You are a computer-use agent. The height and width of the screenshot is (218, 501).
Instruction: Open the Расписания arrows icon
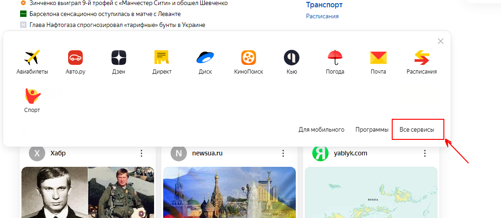422,58
